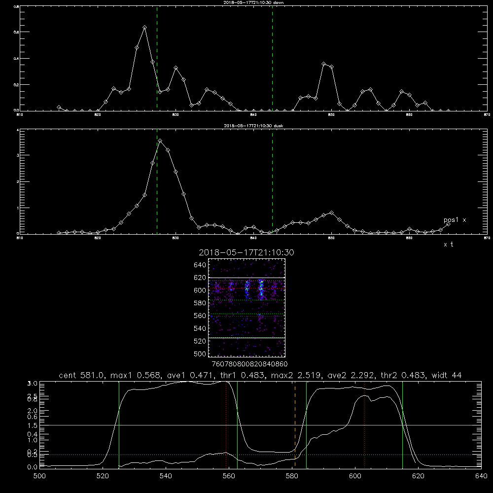This screenshot has height=493, width=493.
Task: Click the '3' y-axis label of dusk plot
Action: (18, 155)
